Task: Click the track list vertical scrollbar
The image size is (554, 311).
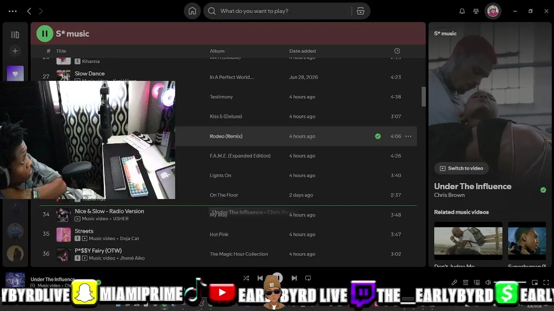Action: click(423, 96)
